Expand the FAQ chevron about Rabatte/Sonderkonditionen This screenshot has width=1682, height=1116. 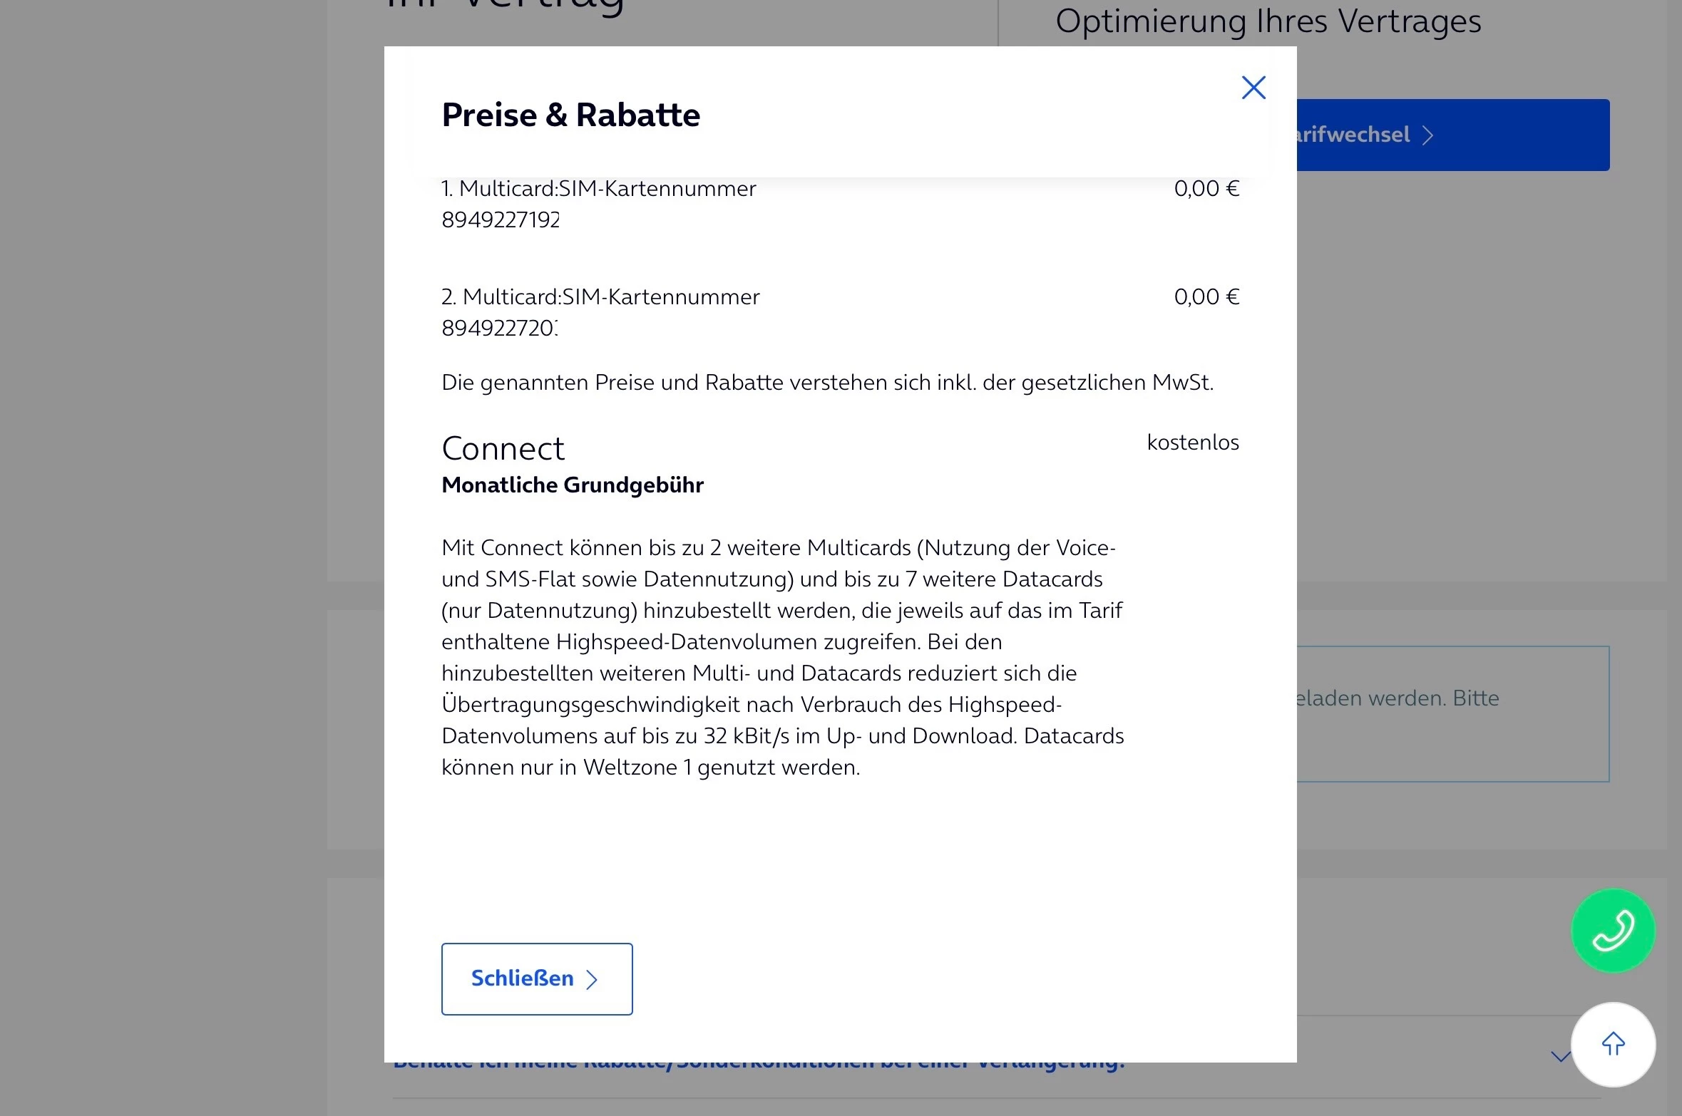tap(1560, 1057)
